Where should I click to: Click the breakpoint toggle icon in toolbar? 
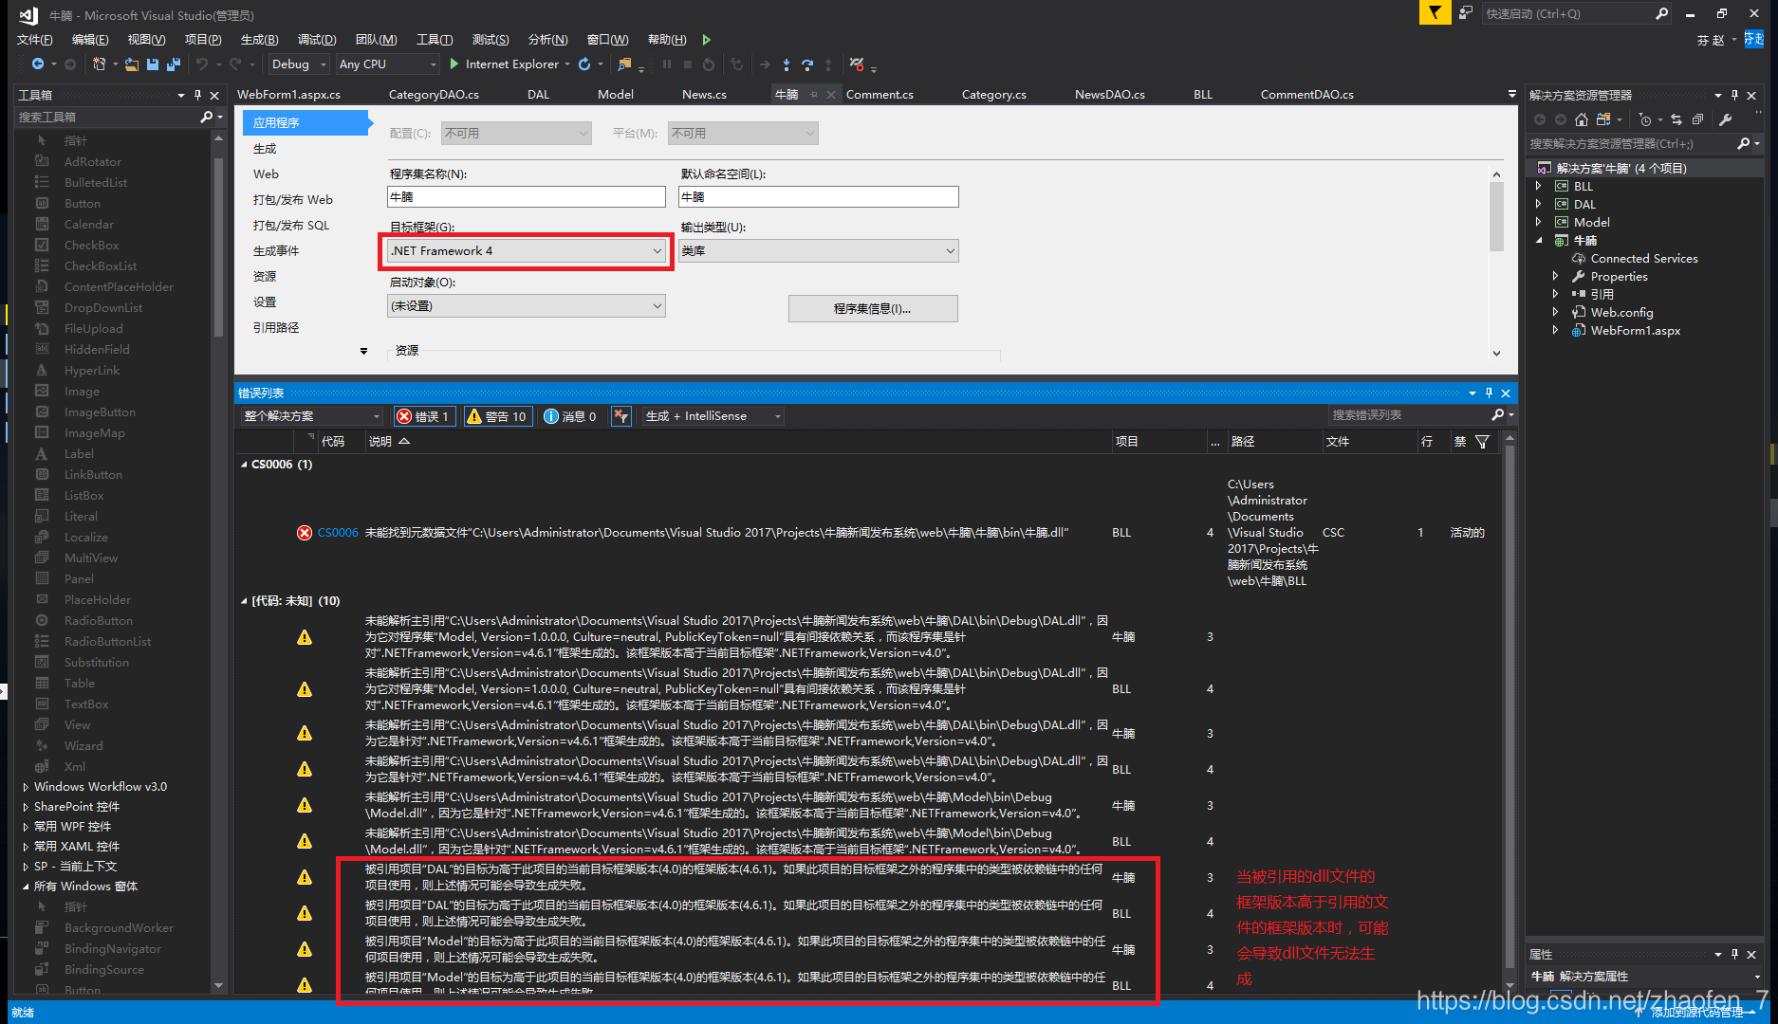pos(857,64)
